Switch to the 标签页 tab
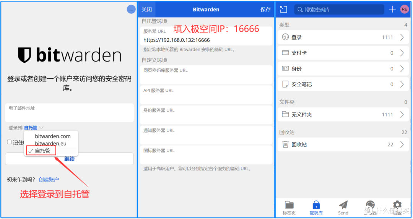413x219 pixels. coord(289,208)
